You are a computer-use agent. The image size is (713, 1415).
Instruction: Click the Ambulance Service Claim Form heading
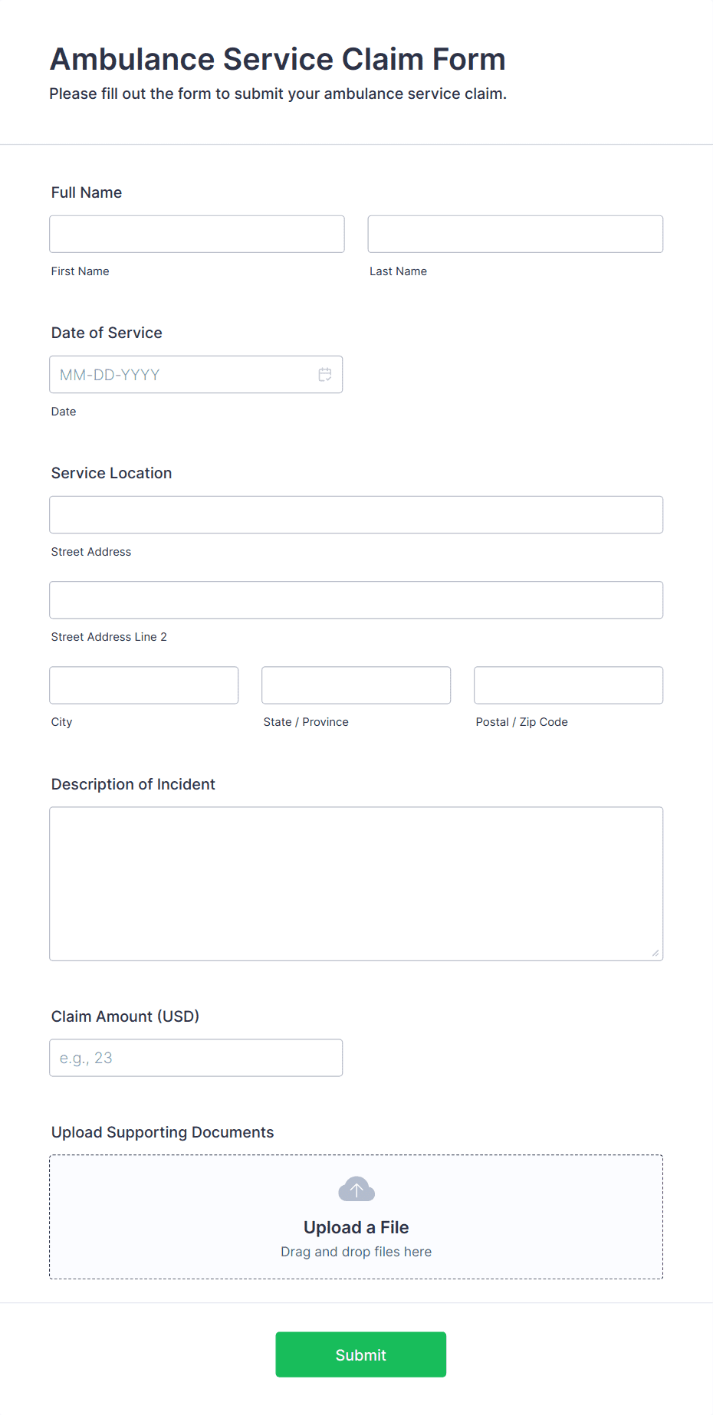pyautogui.click(x=278, y=59)
